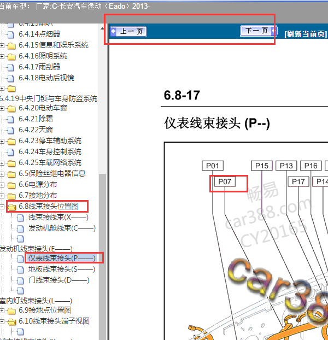The height and width of the screenshot is (340, 328).
Task: Click the open folder icon of 6.10线束接头端子视图
Action: click(x=11, y=322)
